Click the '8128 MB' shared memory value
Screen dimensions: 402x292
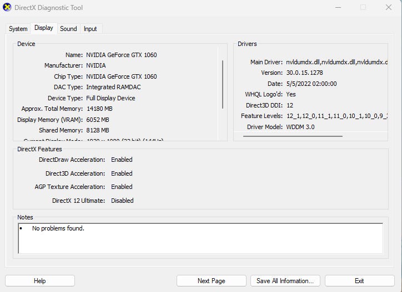pos(98,130)
